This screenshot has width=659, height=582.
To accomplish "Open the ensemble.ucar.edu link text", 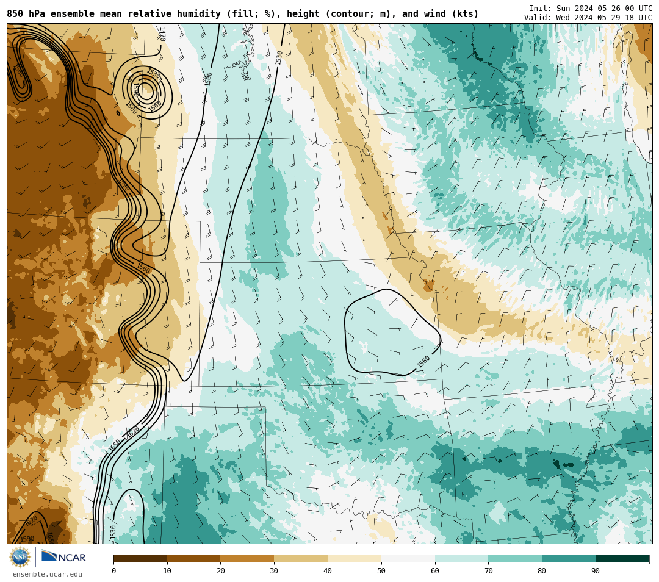I will [x=48, y=574].
